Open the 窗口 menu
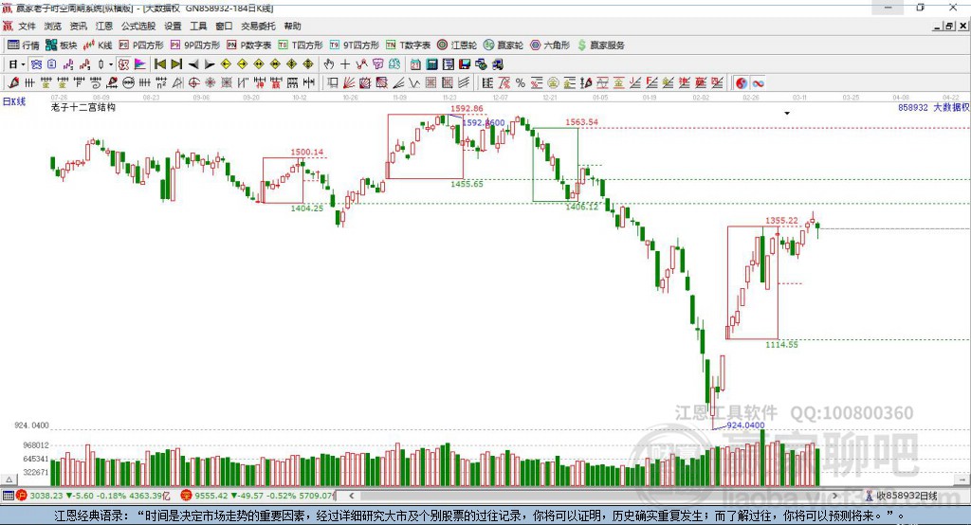This screenshot has height=525, width=971. pos(224,26)
